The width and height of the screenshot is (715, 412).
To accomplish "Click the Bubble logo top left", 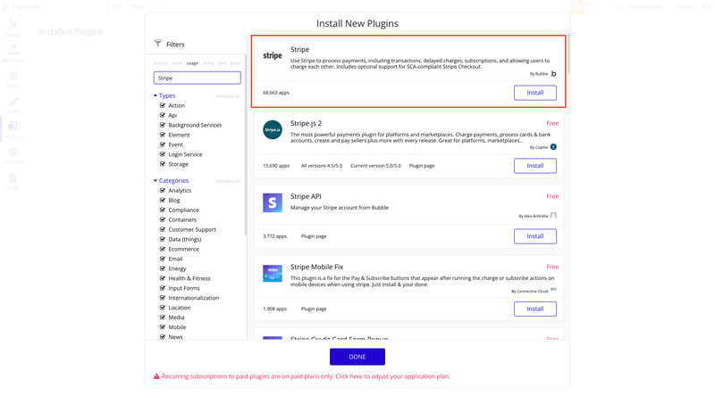I will tap(5, 7).
